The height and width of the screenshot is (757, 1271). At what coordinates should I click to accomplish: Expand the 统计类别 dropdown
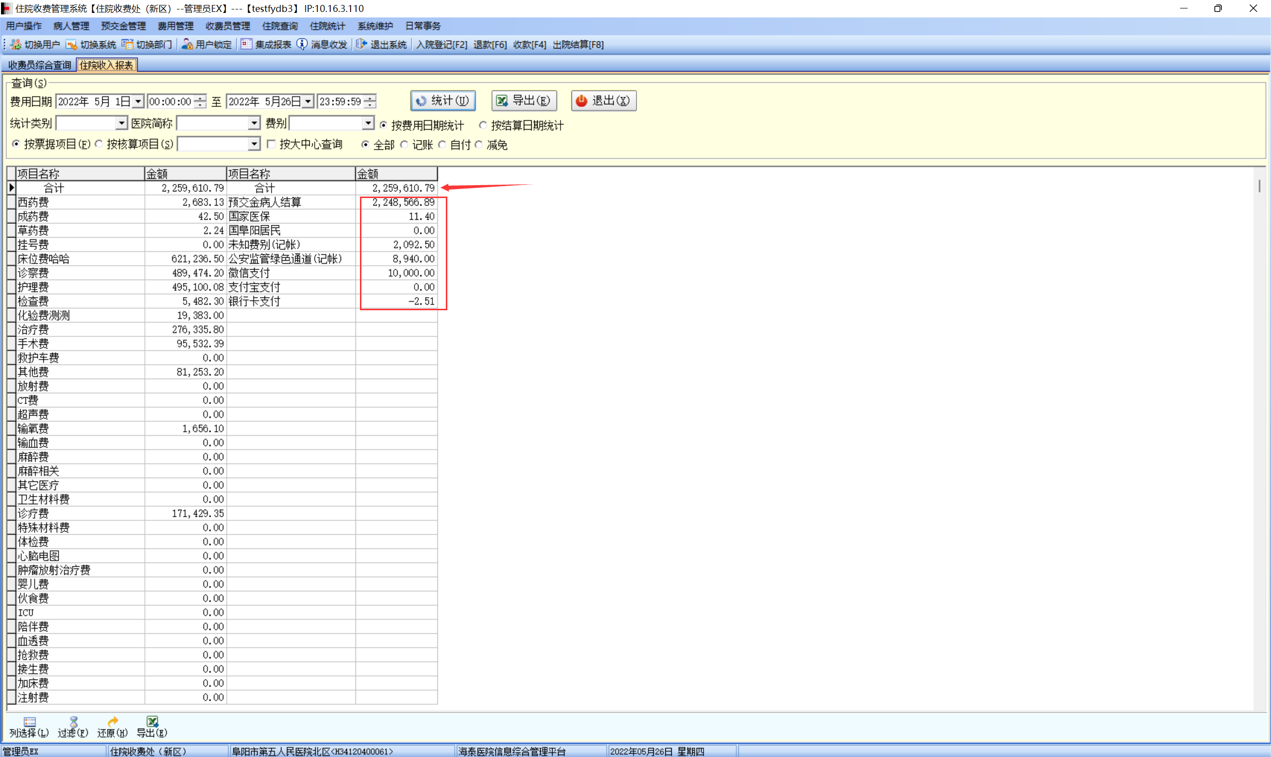(x=121, y=123)
